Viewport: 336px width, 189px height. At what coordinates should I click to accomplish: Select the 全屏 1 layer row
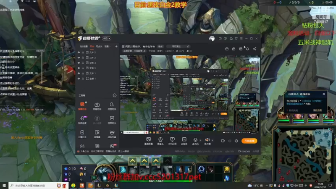(x=97, y=79)
